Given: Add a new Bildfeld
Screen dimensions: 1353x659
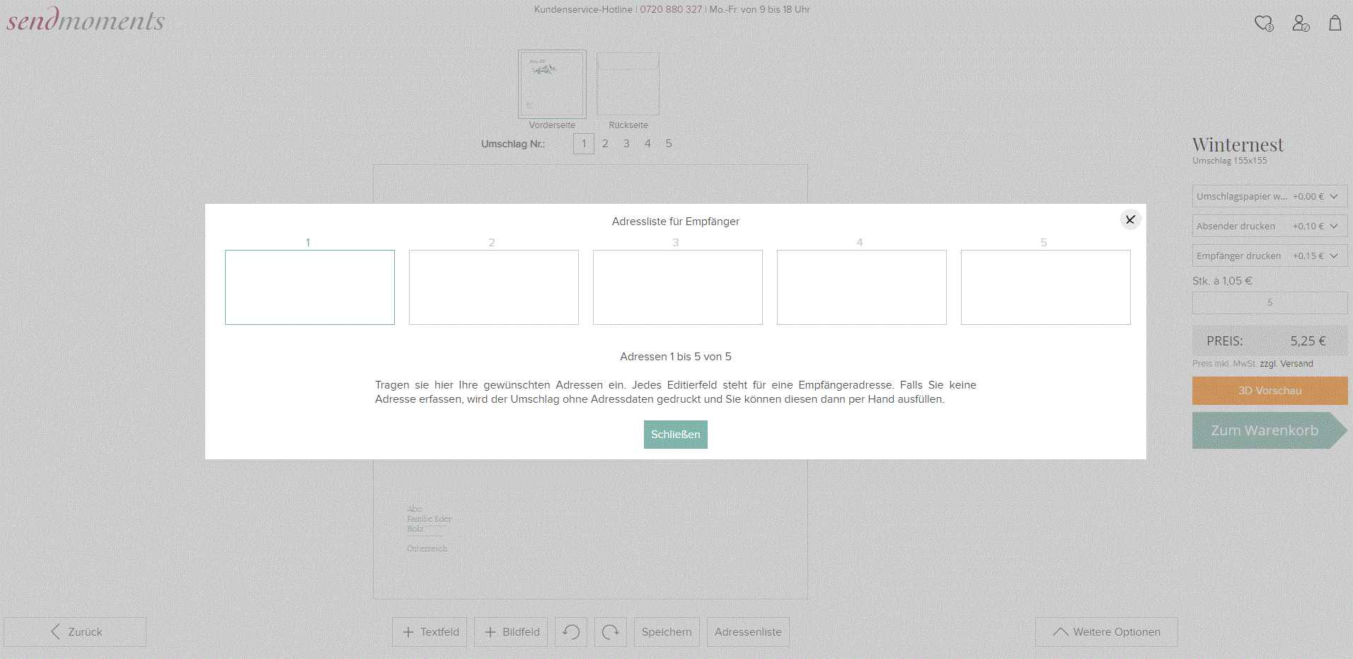Looking at the screenshot, I should [512, 632].
